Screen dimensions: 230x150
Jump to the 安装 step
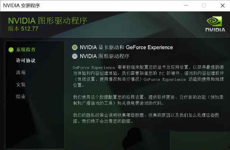(x=21, y=85)
